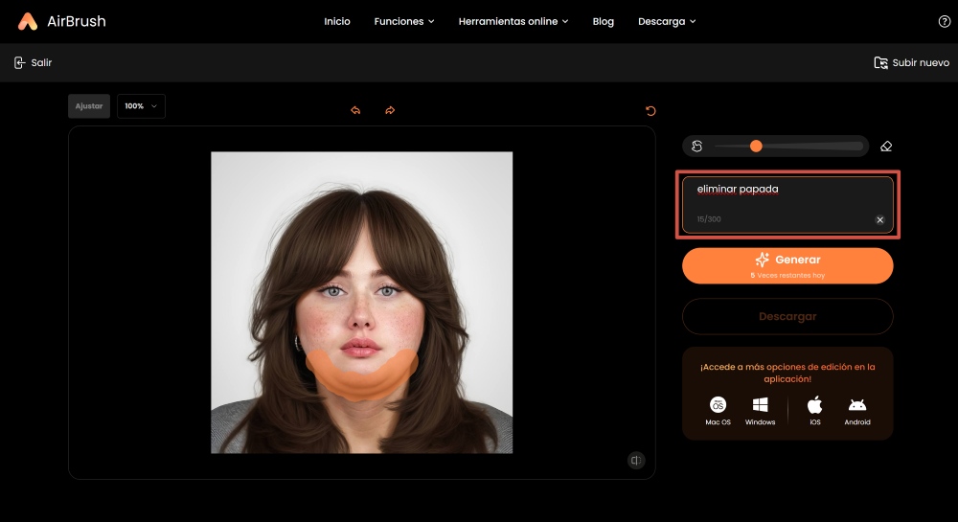Screen dimensions: 958x522
Task: Open the Blog menu item
Action: [x=603, y=21]
